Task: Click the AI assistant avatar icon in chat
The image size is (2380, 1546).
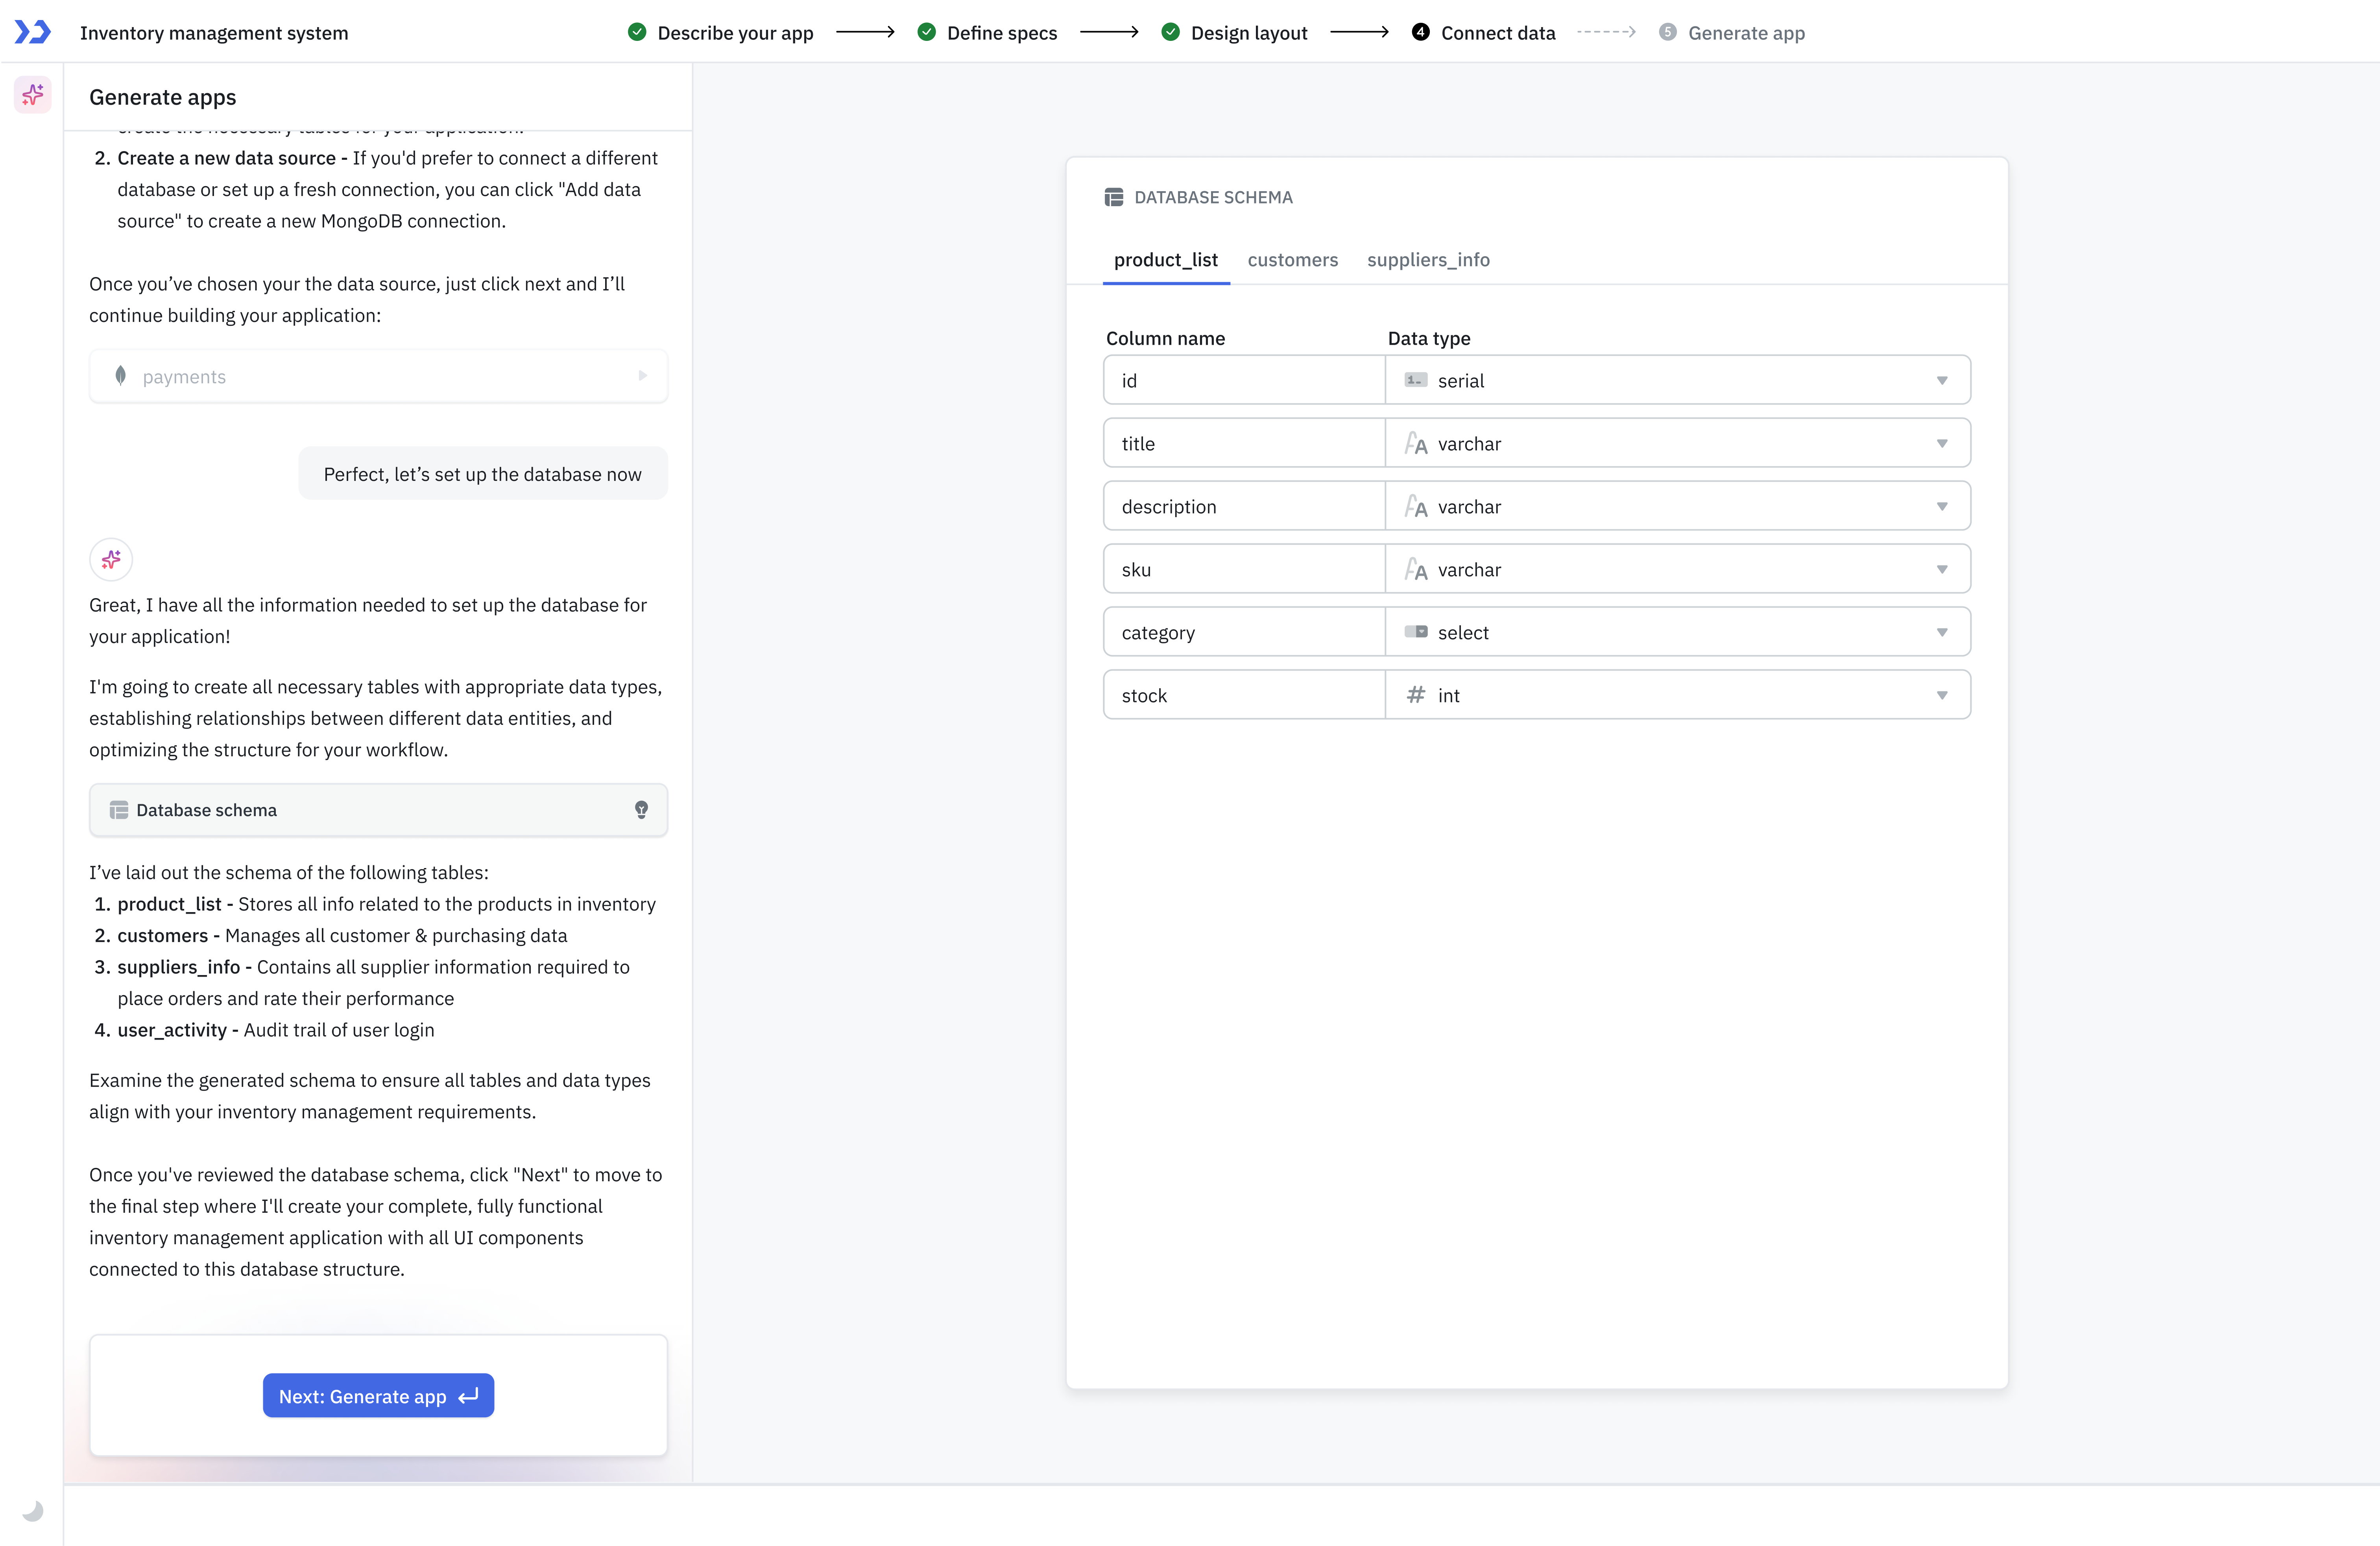Action: click(111, 559)
